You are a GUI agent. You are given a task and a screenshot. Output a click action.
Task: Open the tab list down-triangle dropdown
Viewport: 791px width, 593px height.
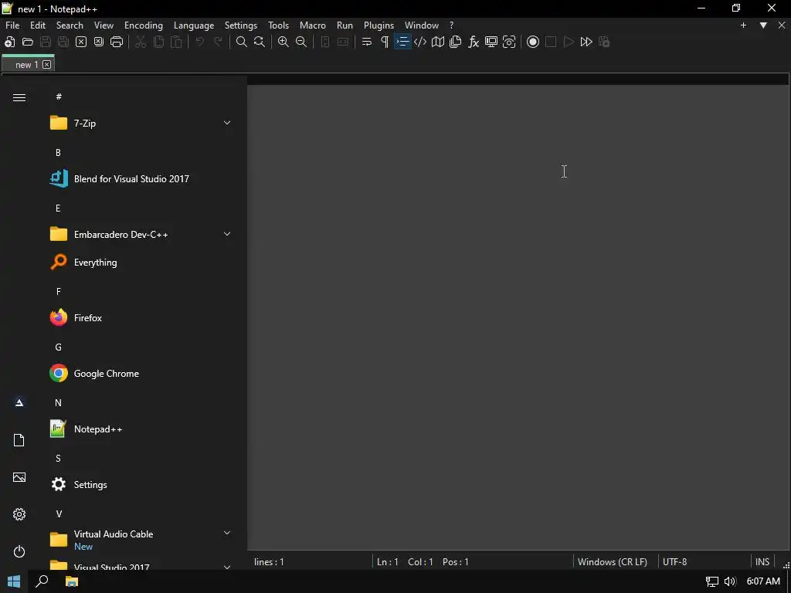(x=763, y=25)
